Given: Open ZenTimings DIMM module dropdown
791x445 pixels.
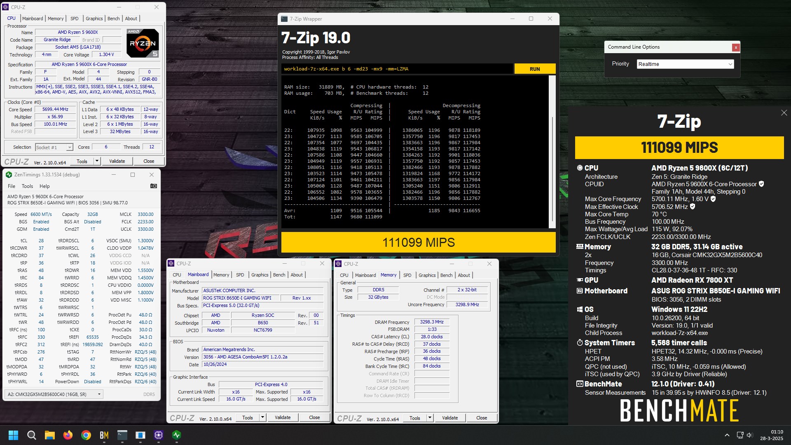Looking at the screenshot, I should tap(54, 394).
